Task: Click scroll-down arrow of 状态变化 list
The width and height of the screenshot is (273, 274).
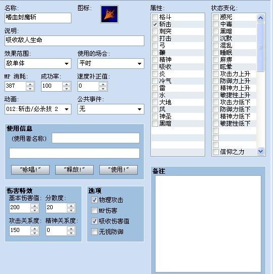Action: point(260,151)
